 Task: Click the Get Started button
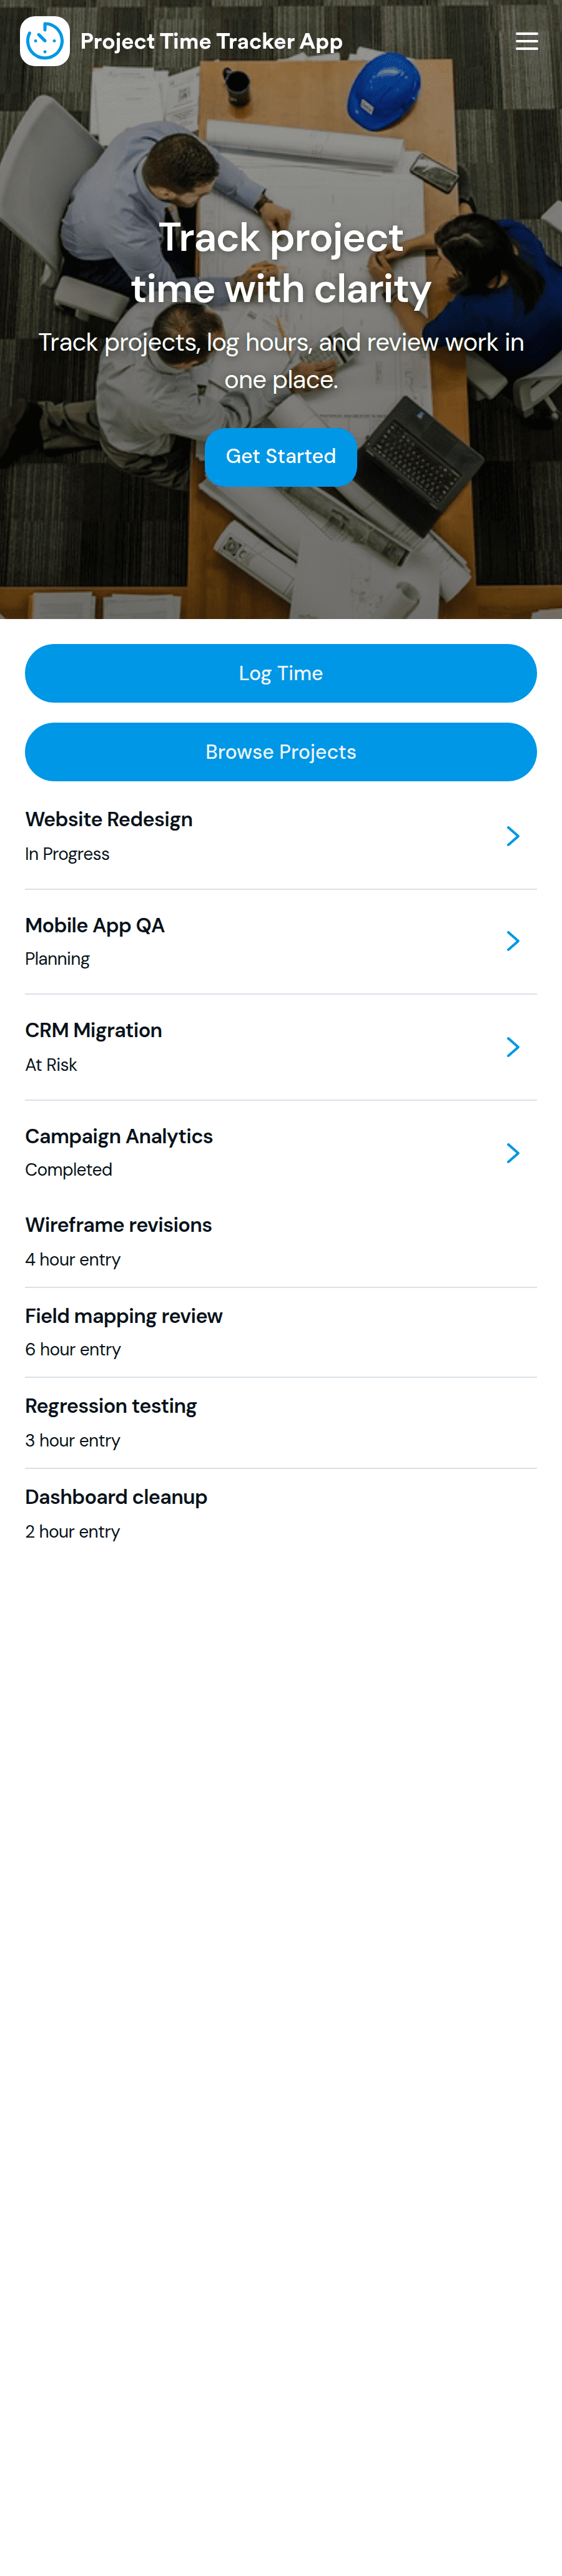pyautogui.click(x=281, y=457)
